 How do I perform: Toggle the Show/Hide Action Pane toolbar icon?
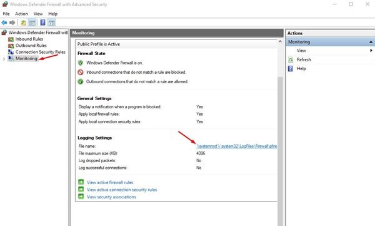52,23
